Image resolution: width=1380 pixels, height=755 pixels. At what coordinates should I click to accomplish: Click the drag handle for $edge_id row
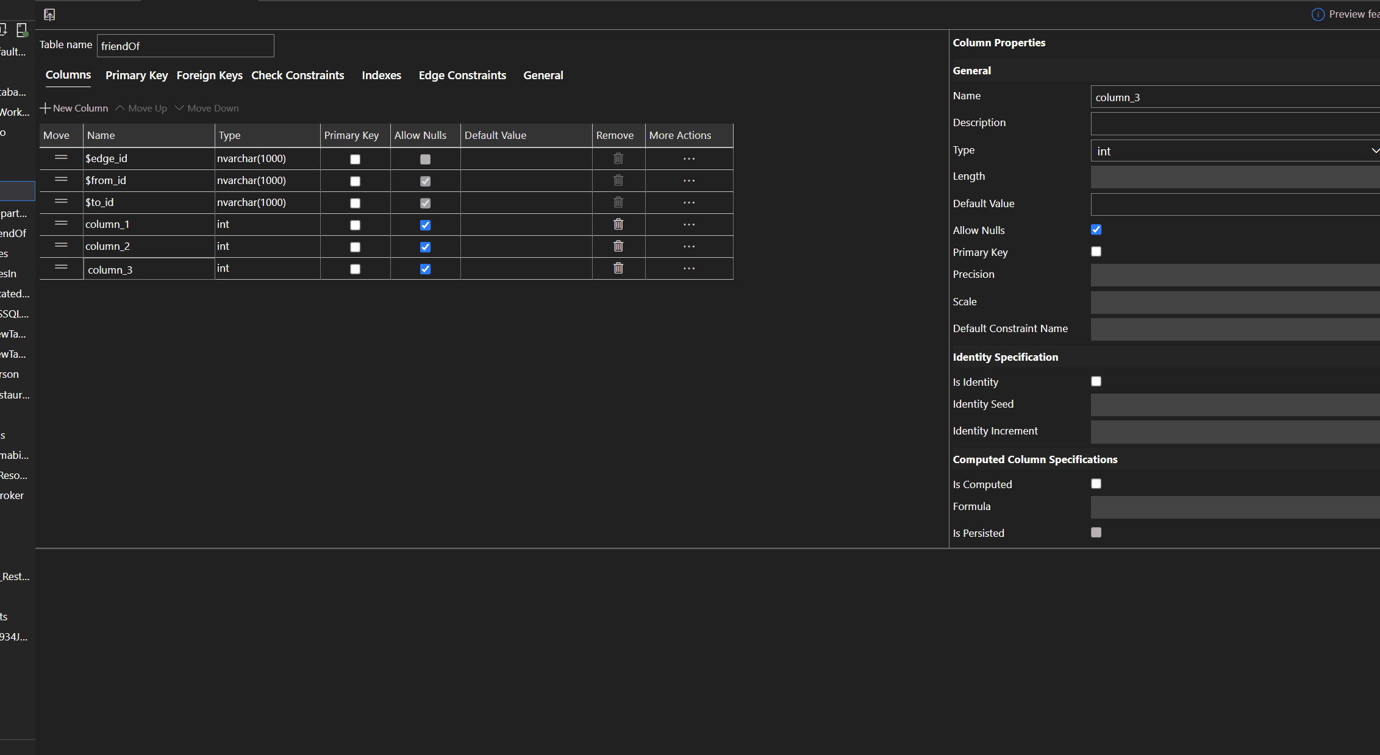(x=61, y=157)
